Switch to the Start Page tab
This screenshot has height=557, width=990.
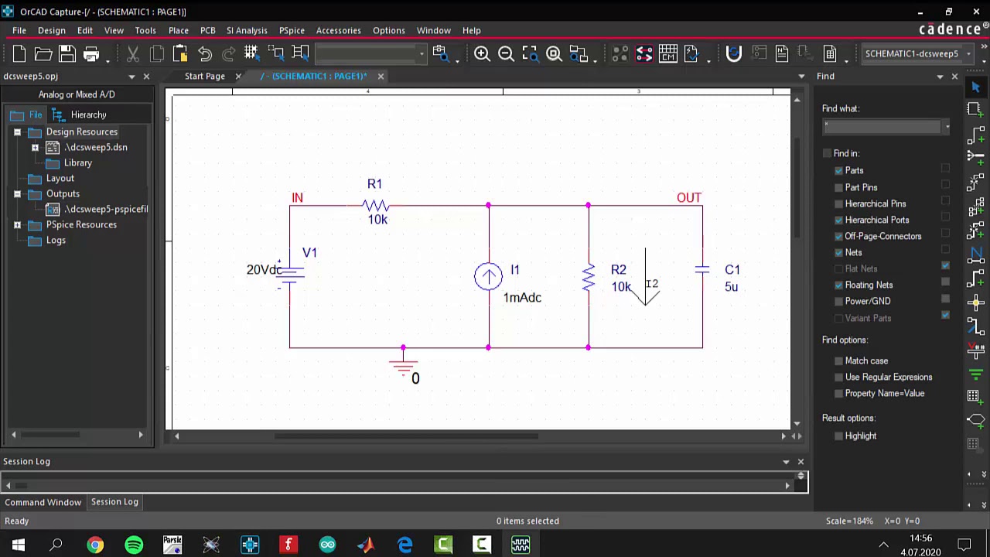click(x=205, y=76)
